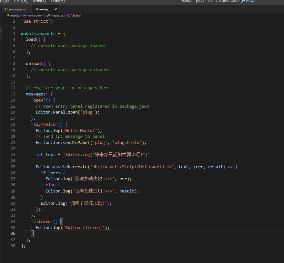Select the 'clicked' breadcrumb item
This screenshot has width=284, height=263.
pos(76,15)
